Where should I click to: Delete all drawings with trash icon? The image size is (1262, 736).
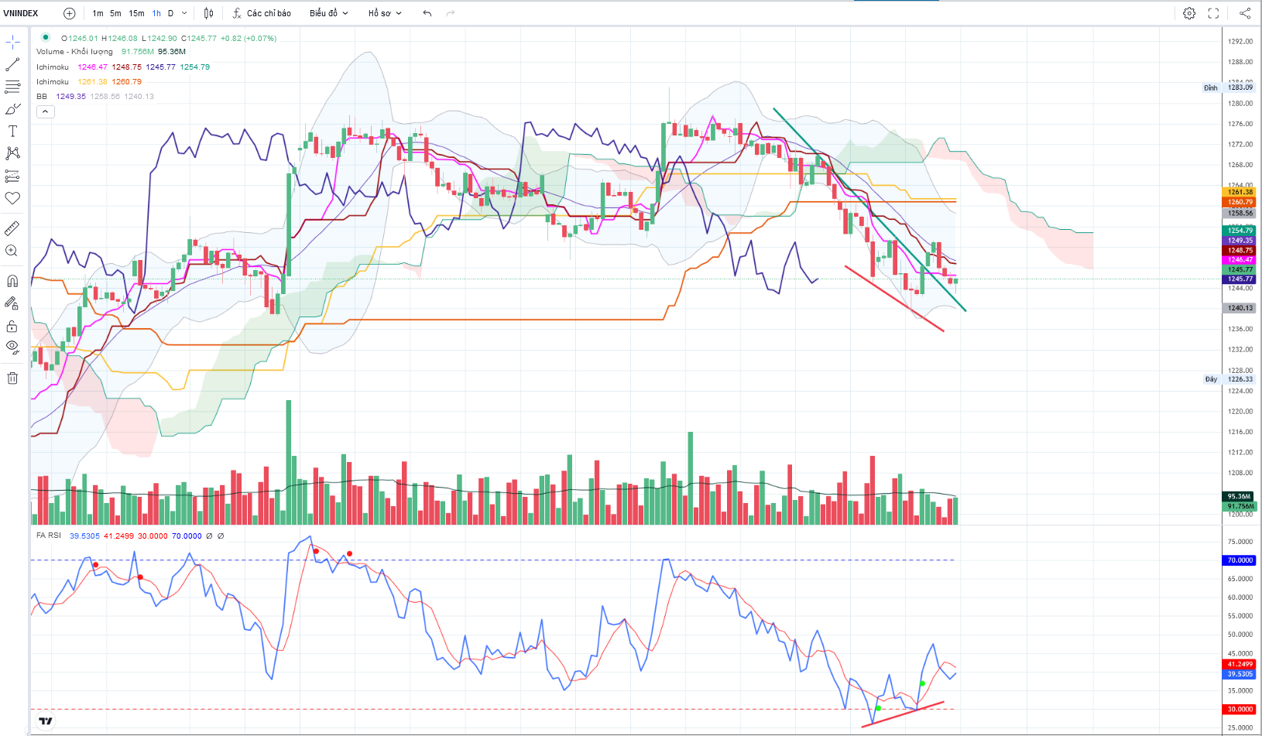click(12, 378)
